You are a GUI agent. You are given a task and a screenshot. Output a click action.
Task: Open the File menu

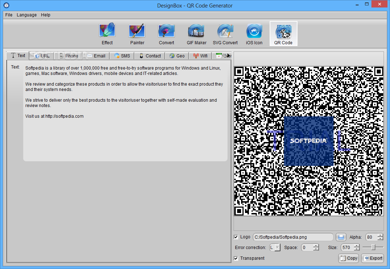click(9, 15)
